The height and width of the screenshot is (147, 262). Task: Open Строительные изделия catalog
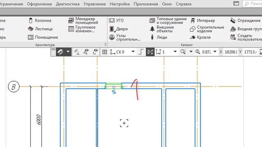click(207, 29)
